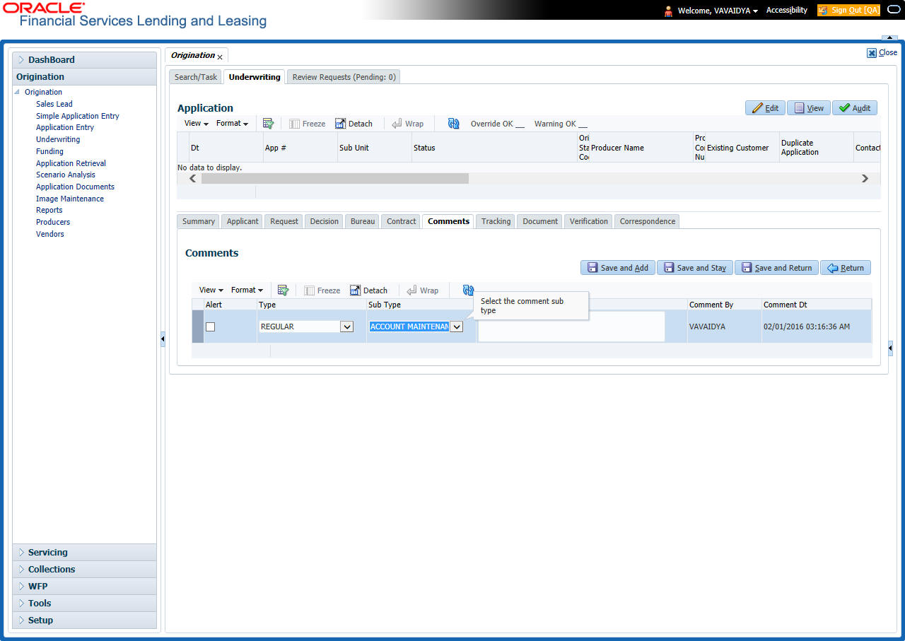Open the Applicant sub-tab
Screen dimensions: 905x641
pos(243,221)
